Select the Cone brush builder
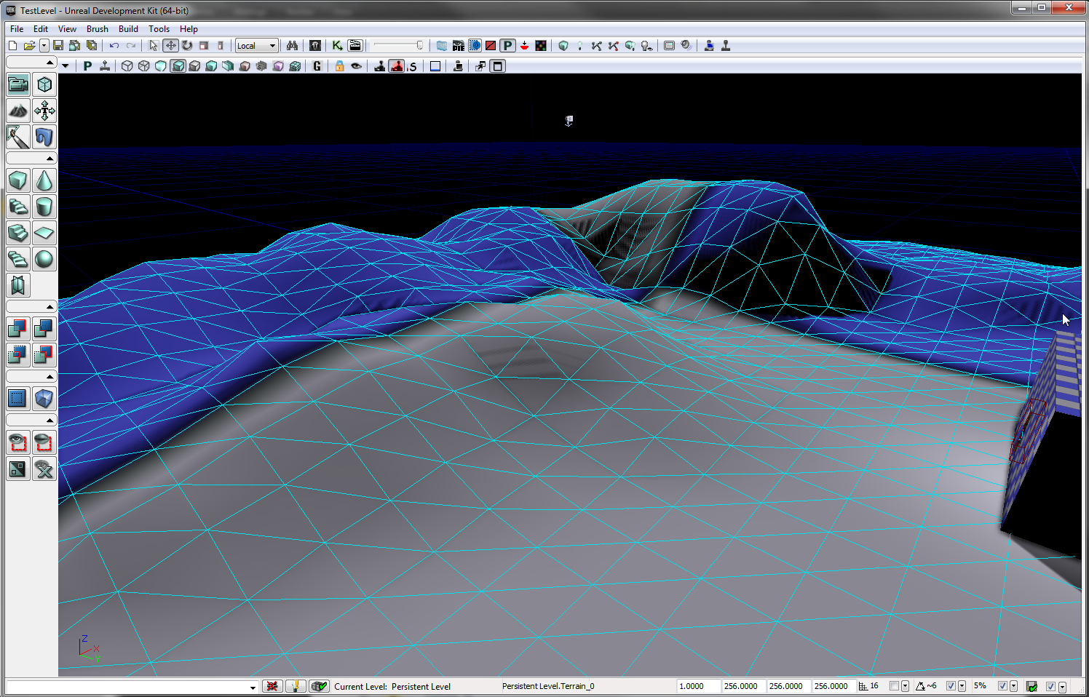This screenshot has height=697, width=1089. click(x=44, y=180)
